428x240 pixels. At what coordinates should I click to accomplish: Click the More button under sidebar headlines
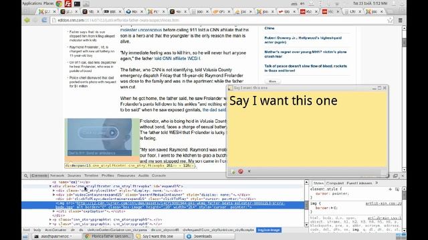(272, 81)
